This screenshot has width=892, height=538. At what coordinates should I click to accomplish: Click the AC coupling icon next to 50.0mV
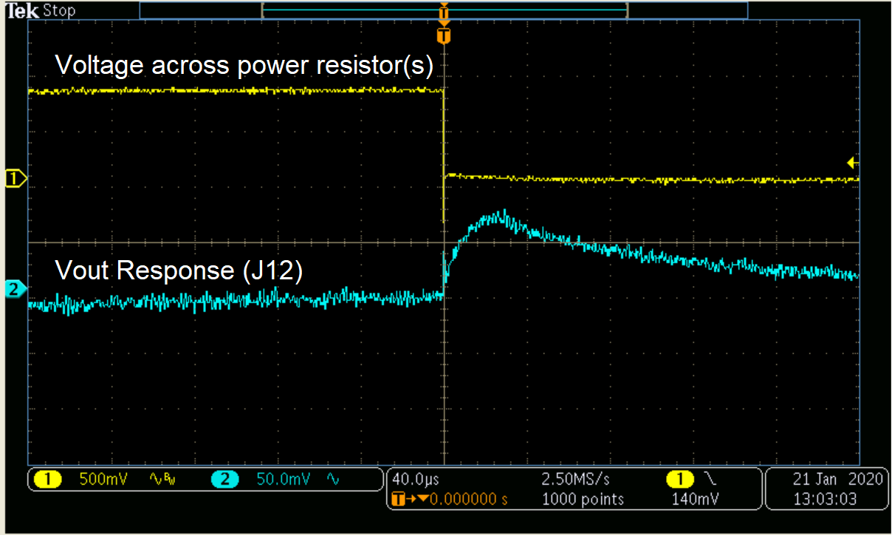(332, 479)
